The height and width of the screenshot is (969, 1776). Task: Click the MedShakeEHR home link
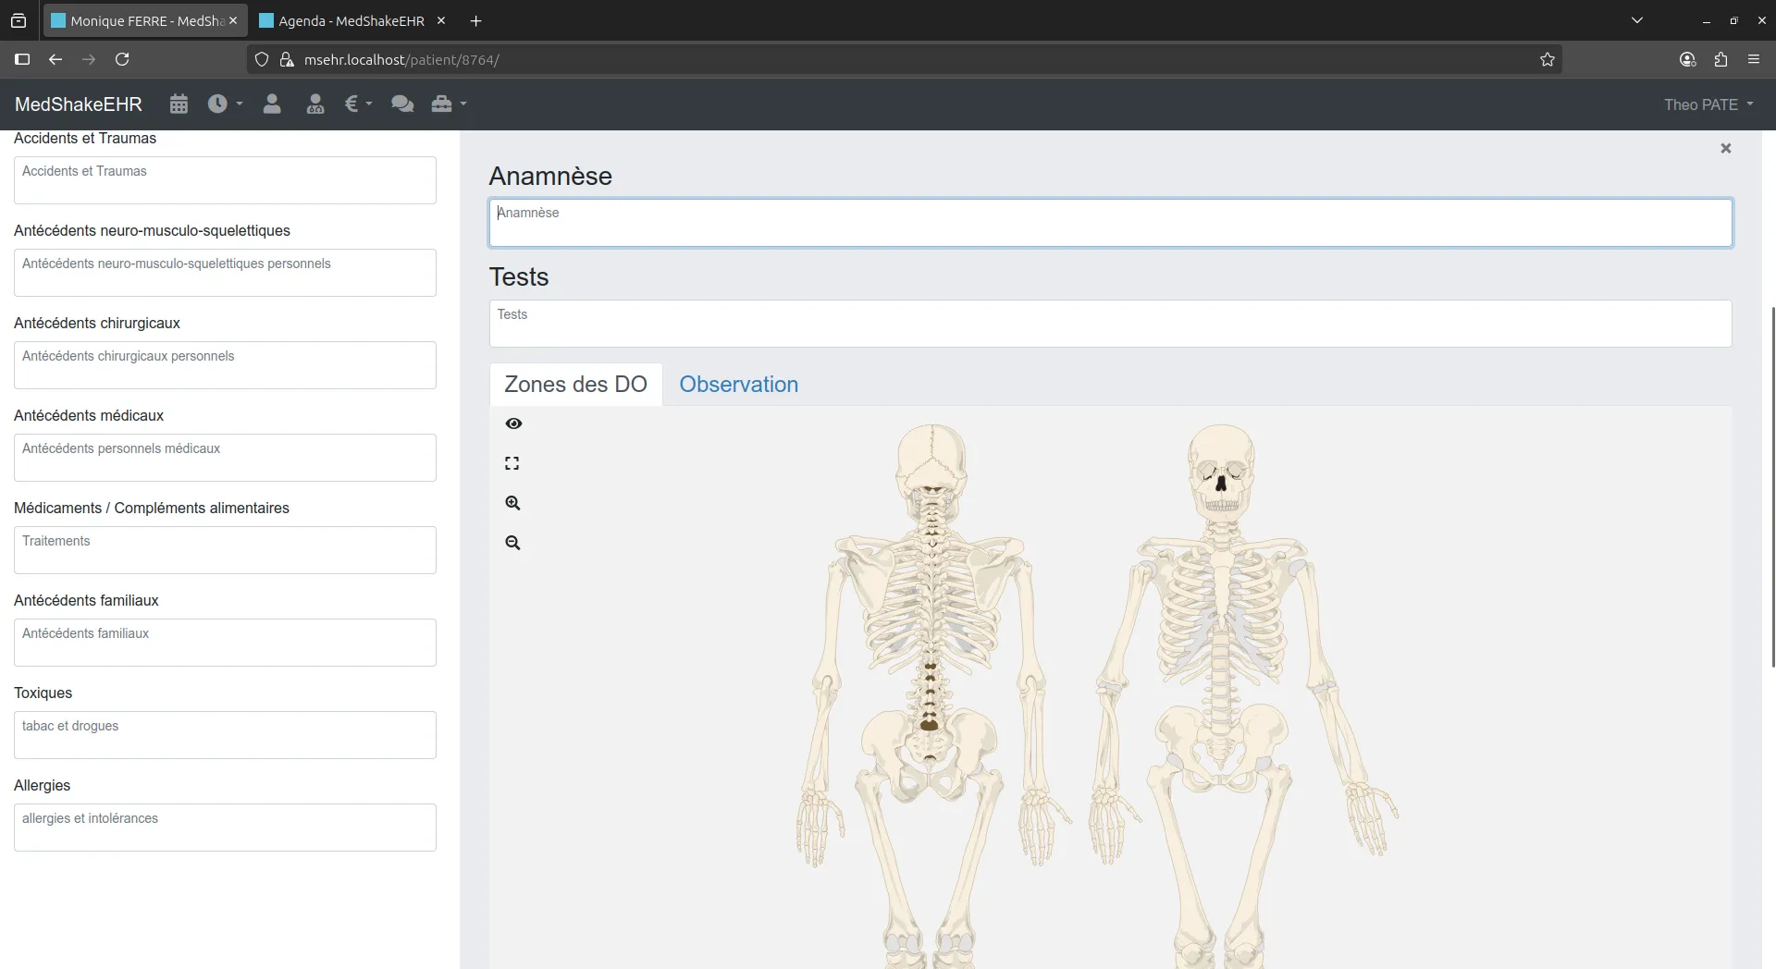click(x=78, y=104)
